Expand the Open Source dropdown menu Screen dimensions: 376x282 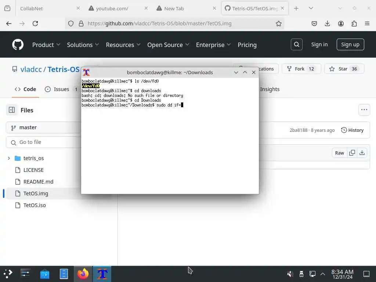pos(168,44)
